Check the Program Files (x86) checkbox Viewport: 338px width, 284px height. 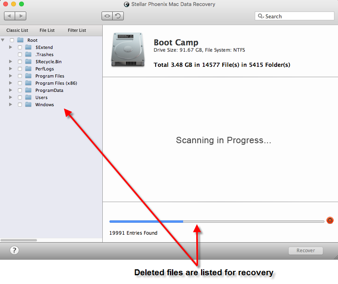[x=20, y=83]
